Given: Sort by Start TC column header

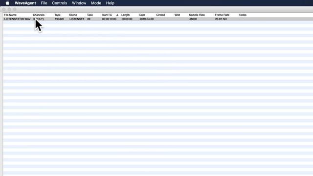Looking at the screenshot, I should (107, 15).
